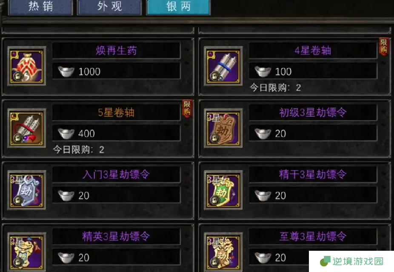Click the 1000 silver price field

tap(116, 71)
